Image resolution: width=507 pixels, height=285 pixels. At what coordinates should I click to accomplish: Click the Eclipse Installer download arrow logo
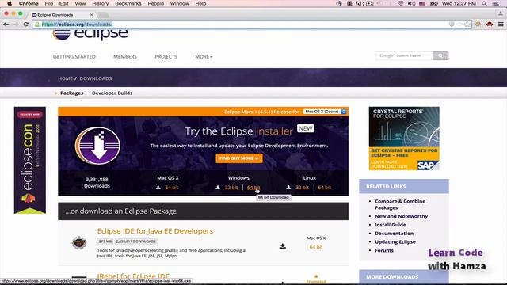pos(97,146)
